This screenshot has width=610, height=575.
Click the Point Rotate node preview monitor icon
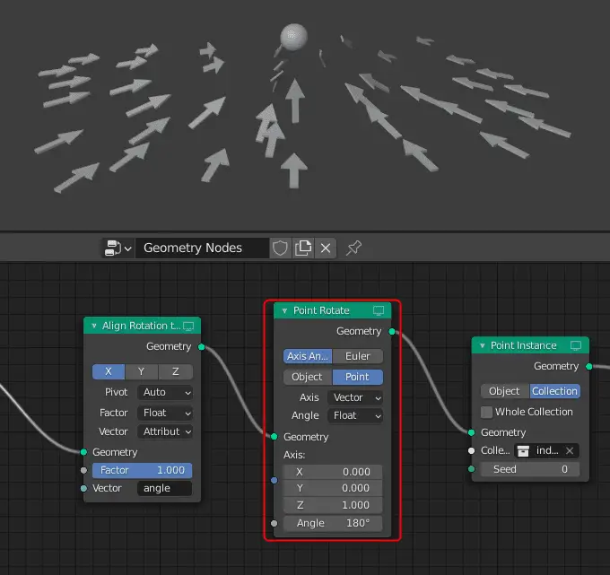coord(379,310)
